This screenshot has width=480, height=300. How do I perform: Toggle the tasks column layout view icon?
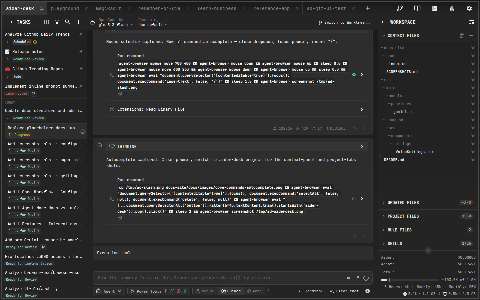pos(46,22)
